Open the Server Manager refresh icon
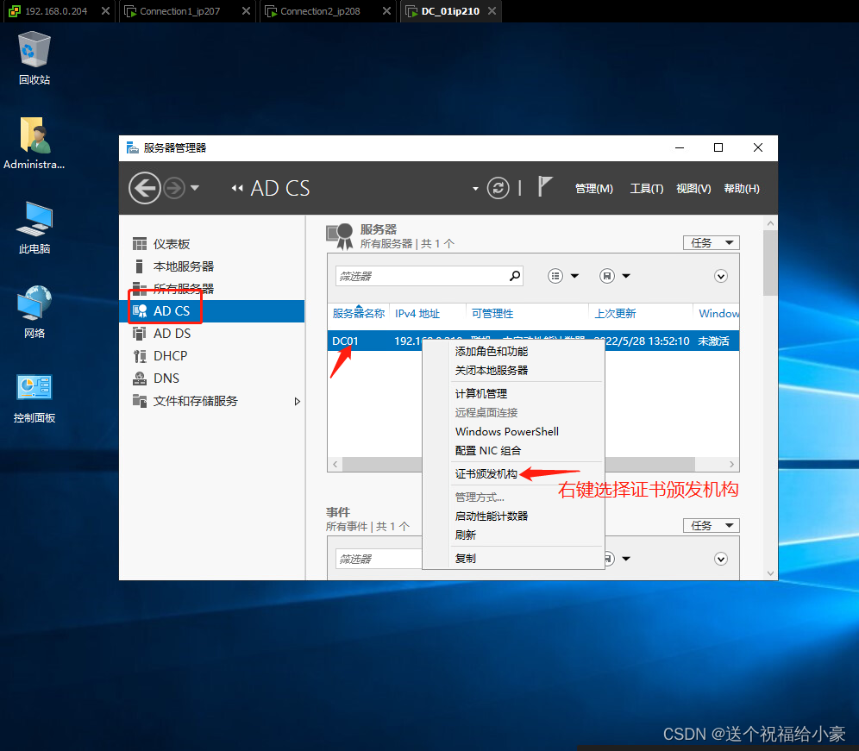The height and width of the screenshot is (751, 859). click(x=498, y=188)
